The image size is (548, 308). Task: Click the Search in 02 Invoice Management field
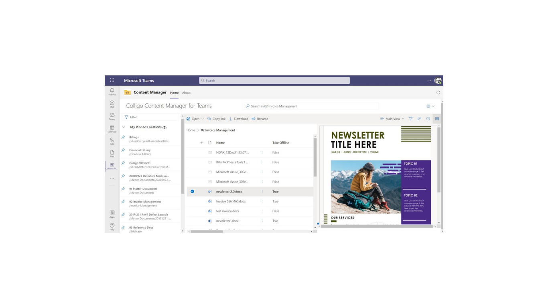311,106
